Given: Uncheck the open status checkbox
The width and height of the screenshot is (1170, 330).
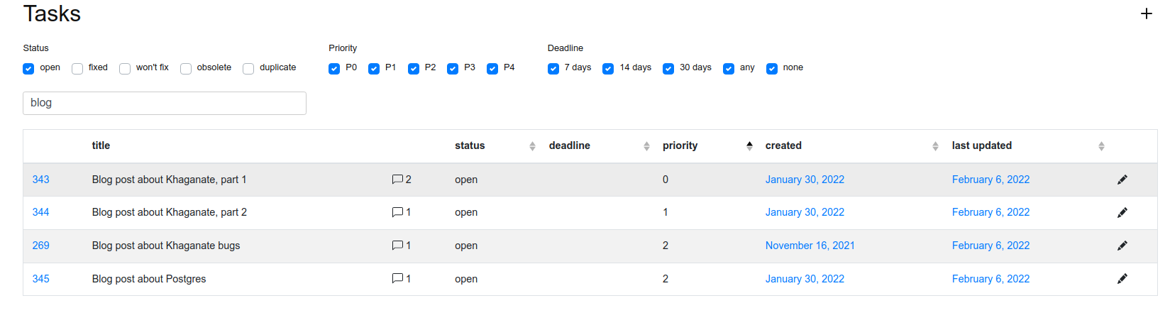Looking at the screenshot, I should tap(28, 68).
